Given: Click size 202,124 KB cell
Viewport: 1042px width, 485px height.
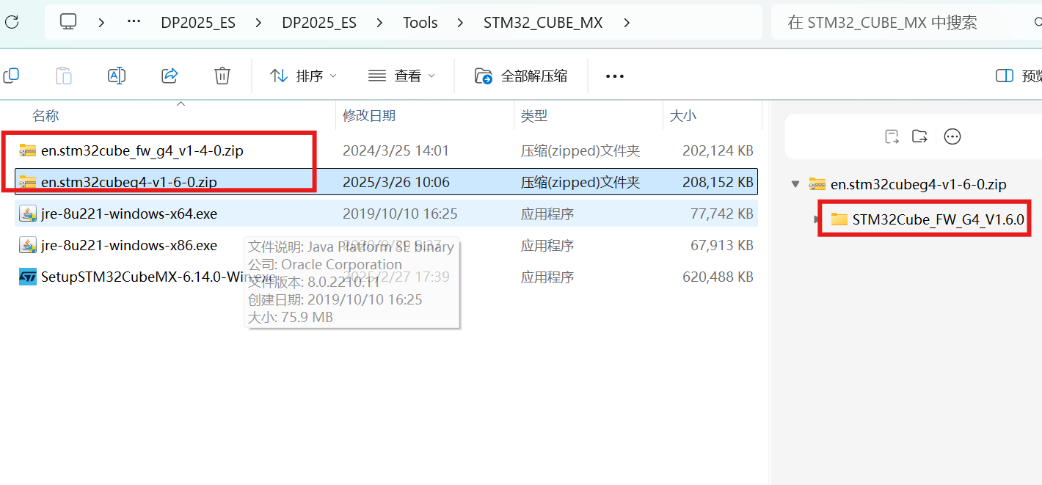Looking at the screenshot, I should pyautogui.click(x=718, y=151).
